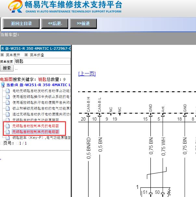Click the CAN-B H pin label in diagram
Viewport: 196px width, 197px height.
coord(88,104)
